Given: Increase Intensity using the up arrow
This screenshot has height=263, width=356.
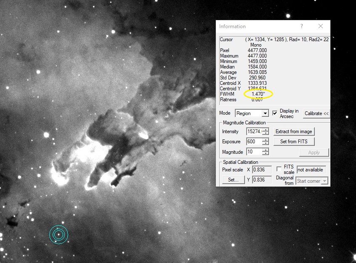Looking at the screenshot, I should pyautogui.click(x=266, y=130).
